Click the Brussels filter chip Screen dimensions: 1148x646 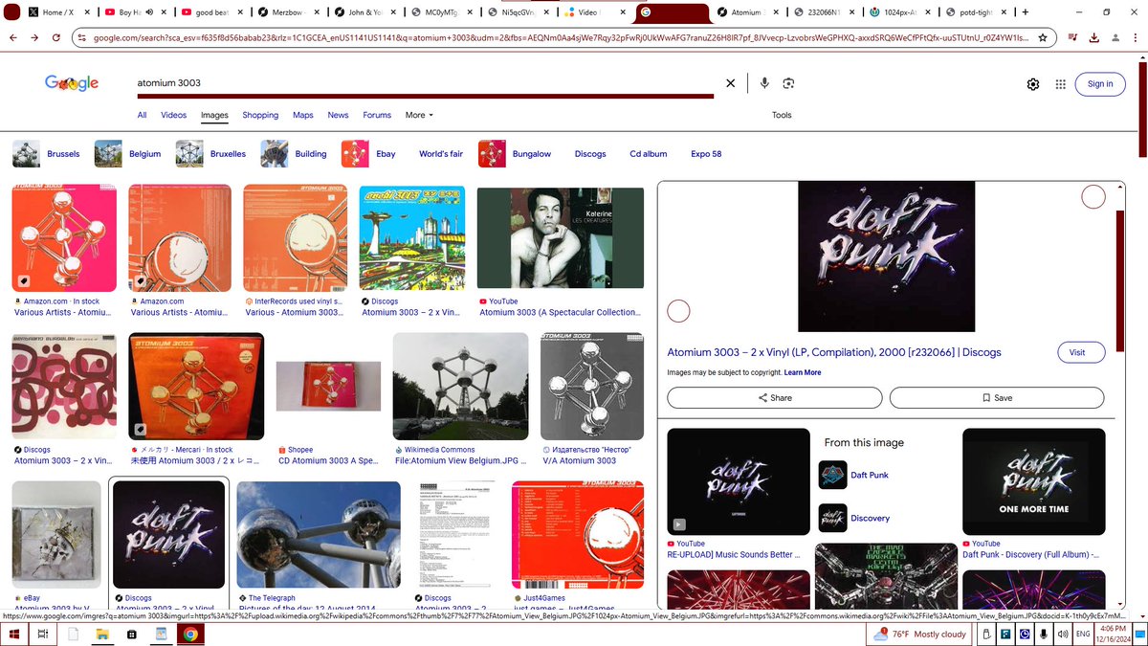point(47,153)
